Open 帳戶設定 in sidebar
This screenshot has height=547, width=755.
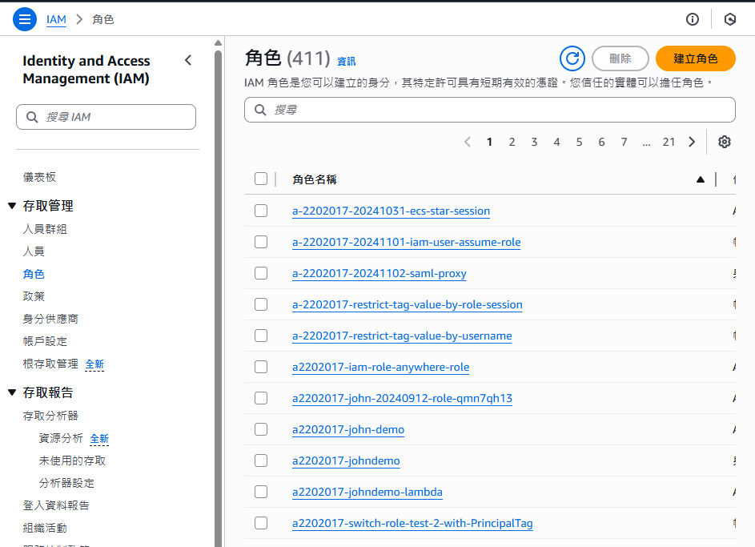coord(45,341)
